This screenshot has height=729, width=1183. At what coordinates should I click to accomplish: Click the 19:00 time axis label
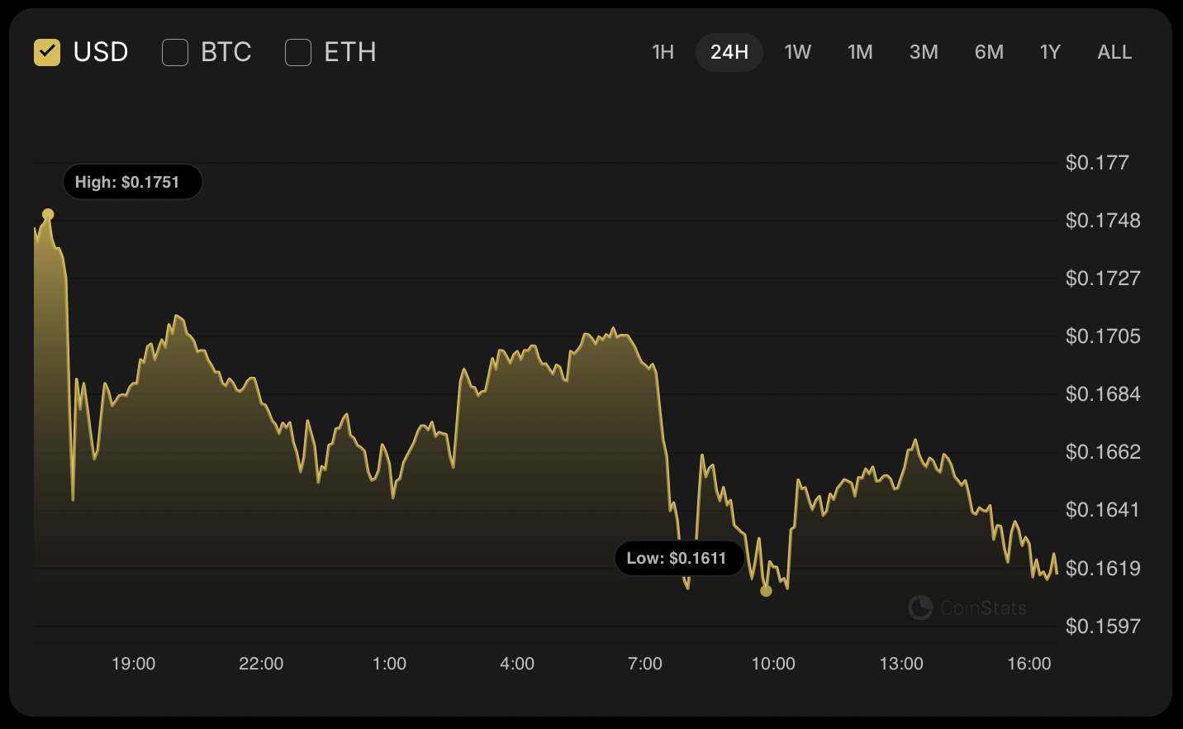134,663
